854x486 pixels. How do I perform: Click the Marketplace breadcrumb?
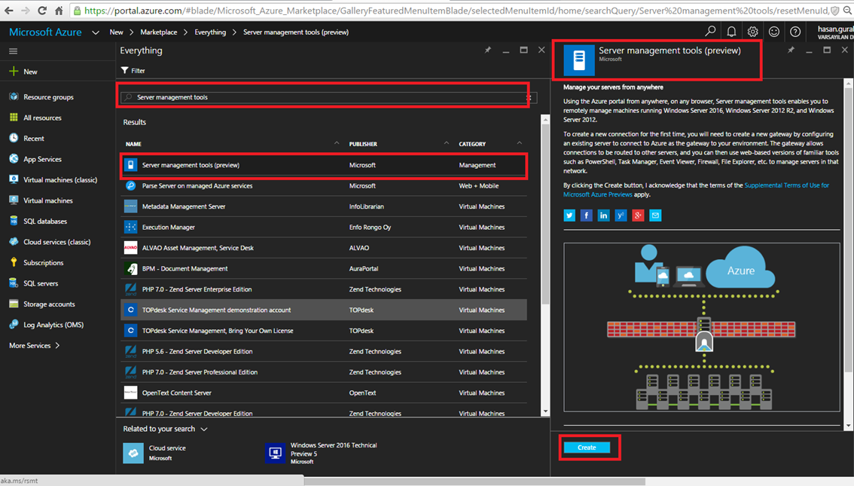(158, 32)
